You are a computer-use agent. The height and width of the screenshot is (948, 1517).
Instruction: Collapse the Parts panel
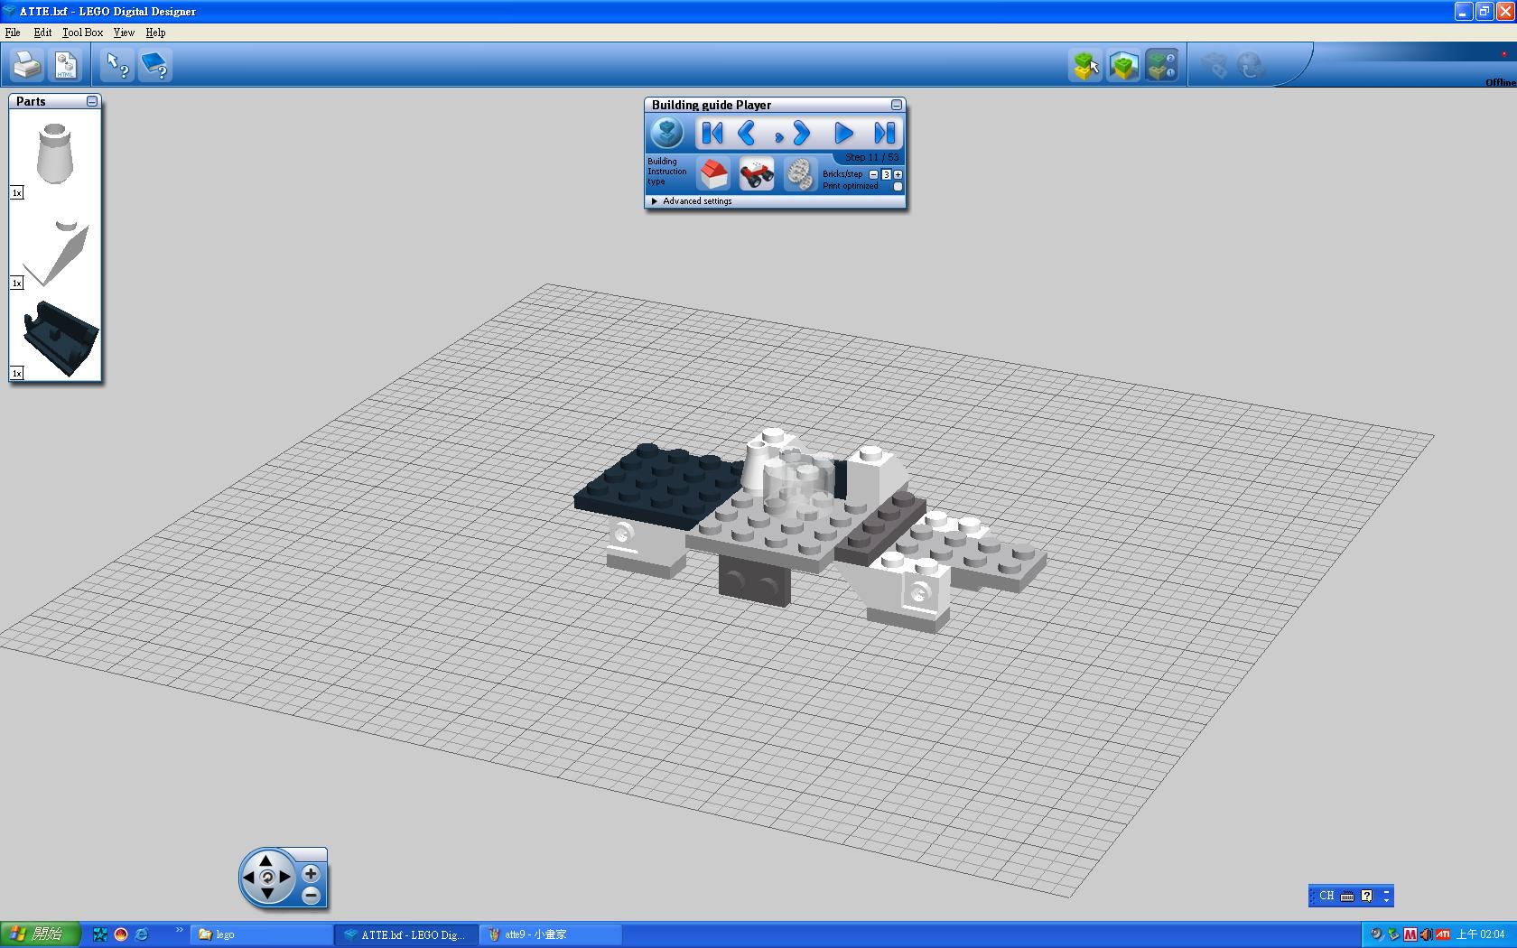tap(92, 101)
